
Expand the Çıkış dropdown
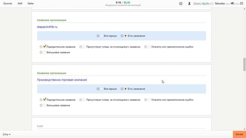pyautogui.click(x=7, y=135)
